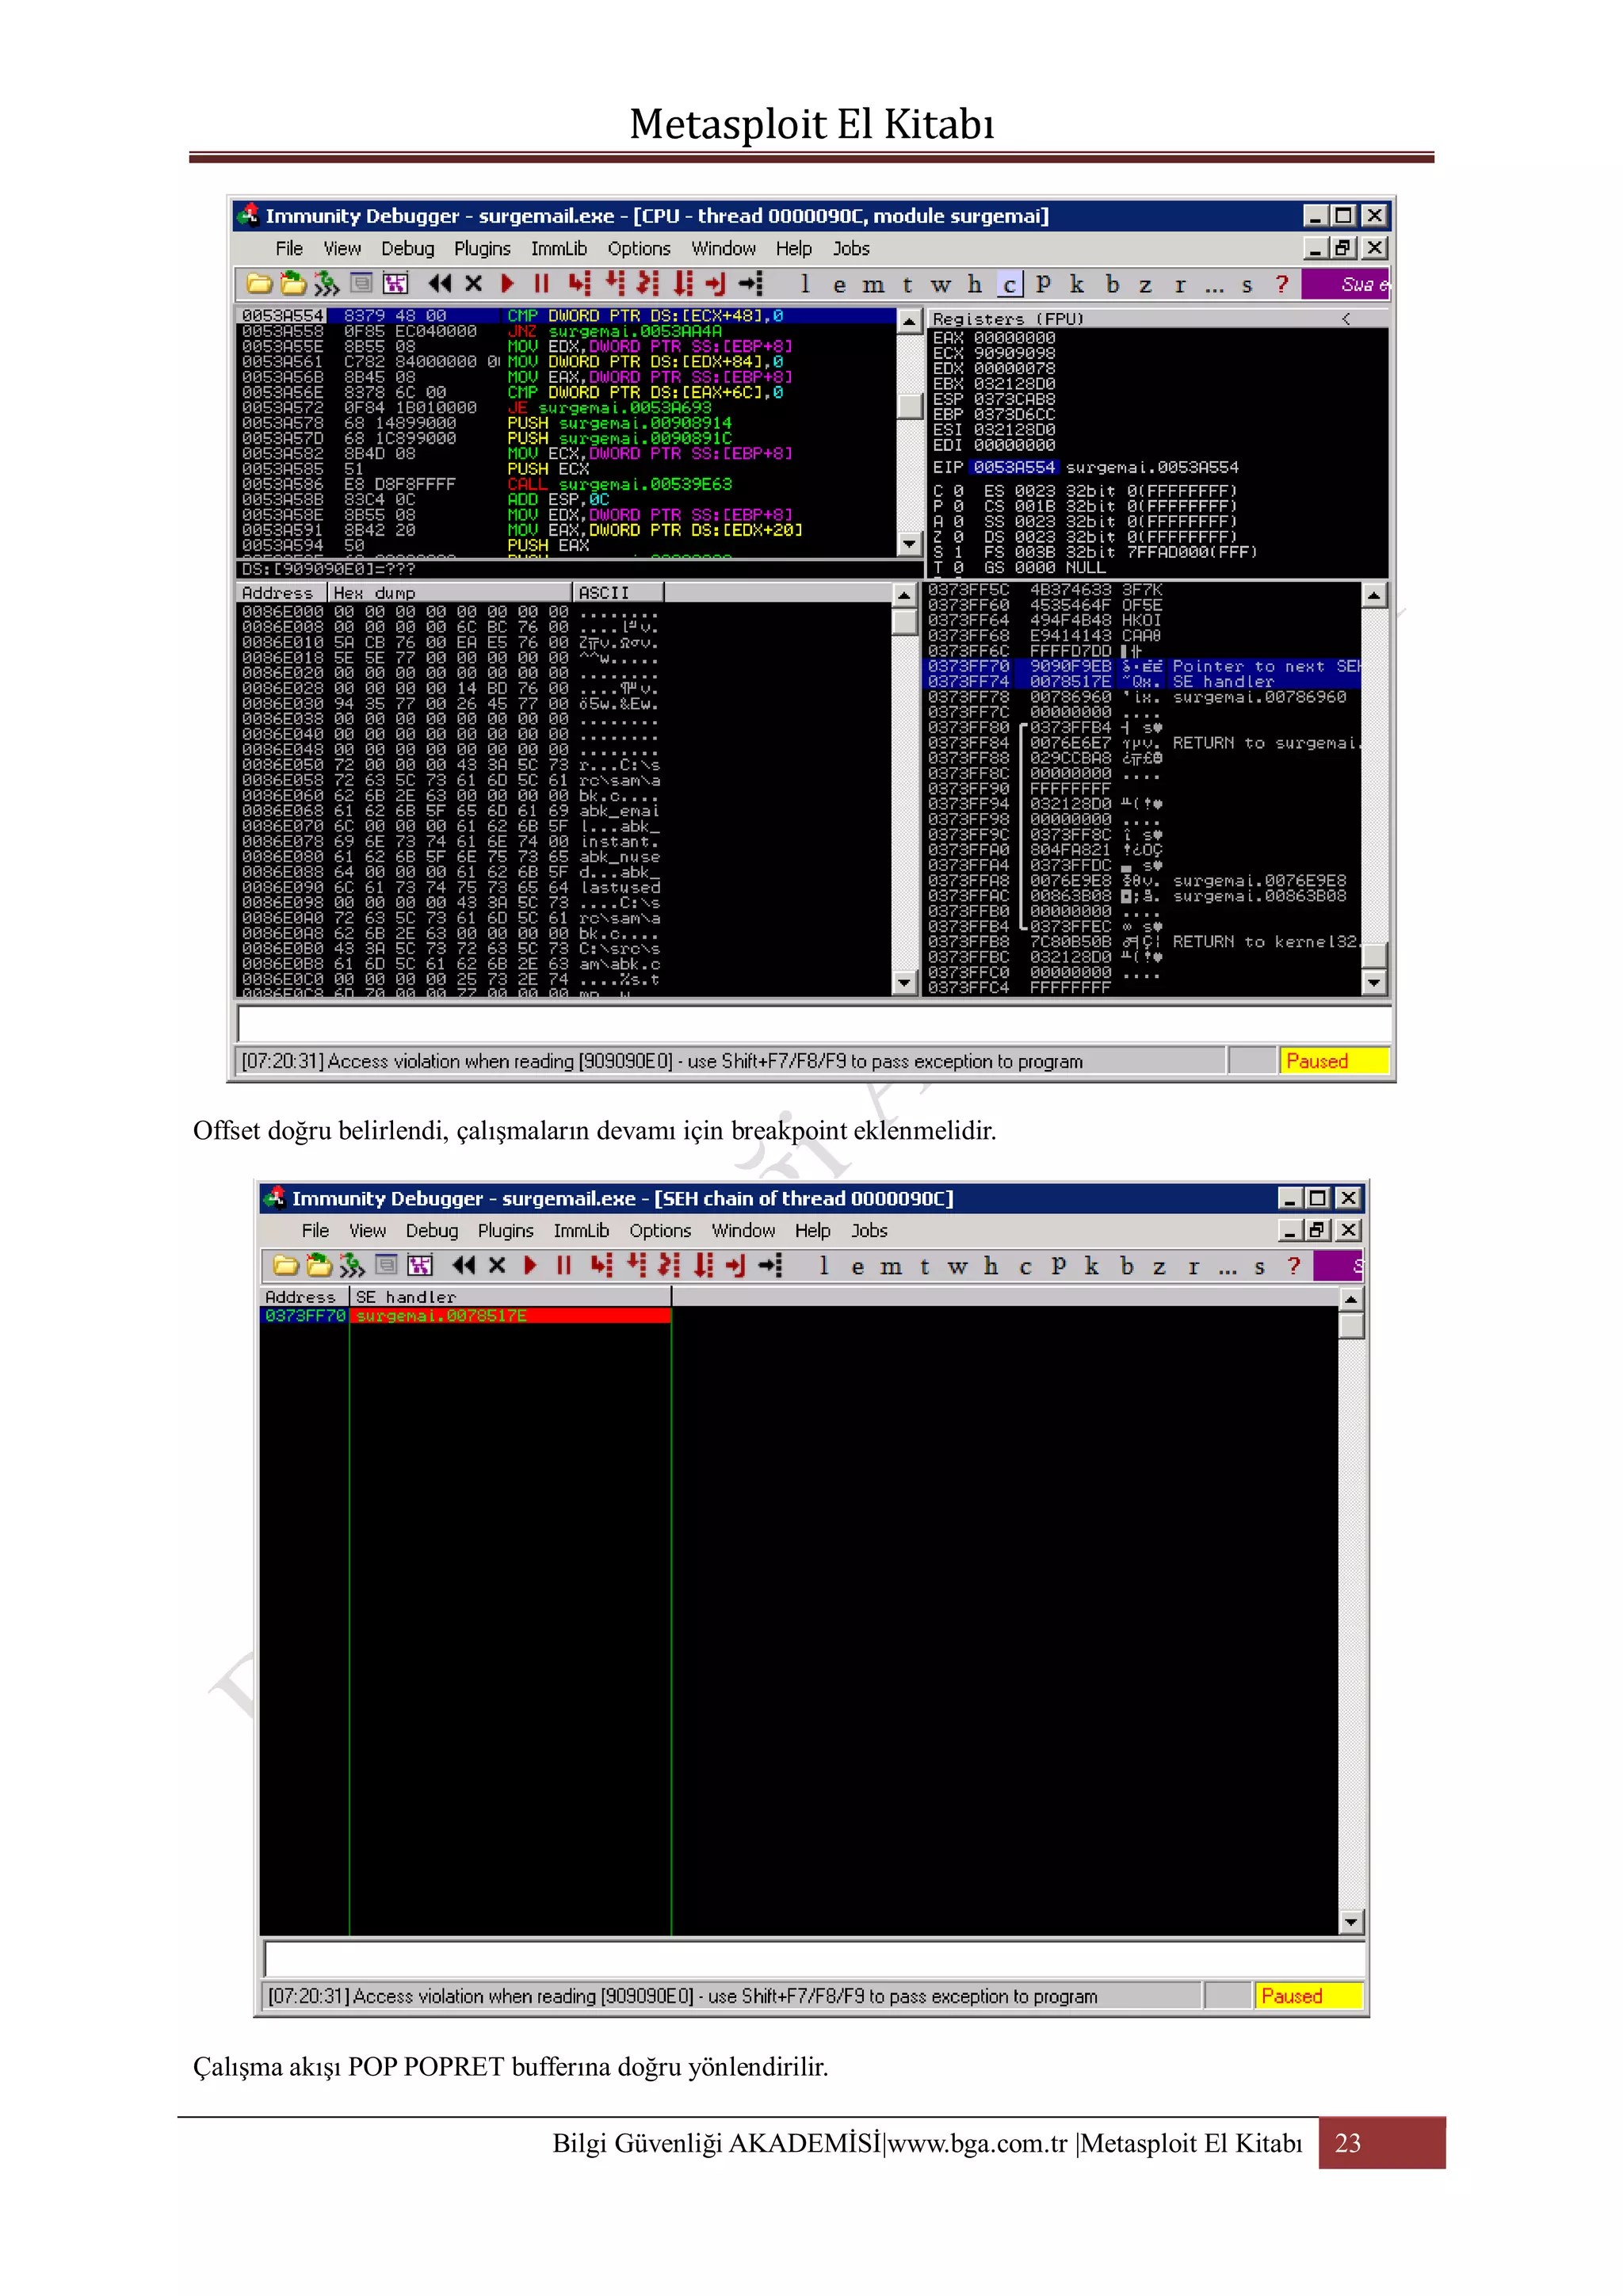The image size is (1623, 2296).
Task: Show Call stack (k) in CPU window toolbar
Action: click(1077, 285)
